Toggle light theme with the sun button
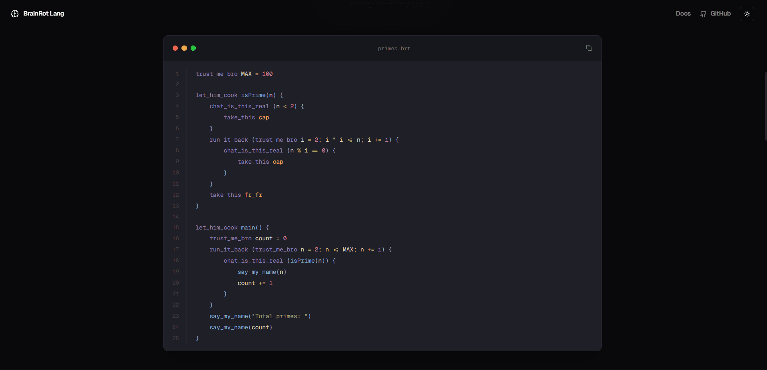Image resolution: width=767 pixels, height=370 pixels. 747,14
